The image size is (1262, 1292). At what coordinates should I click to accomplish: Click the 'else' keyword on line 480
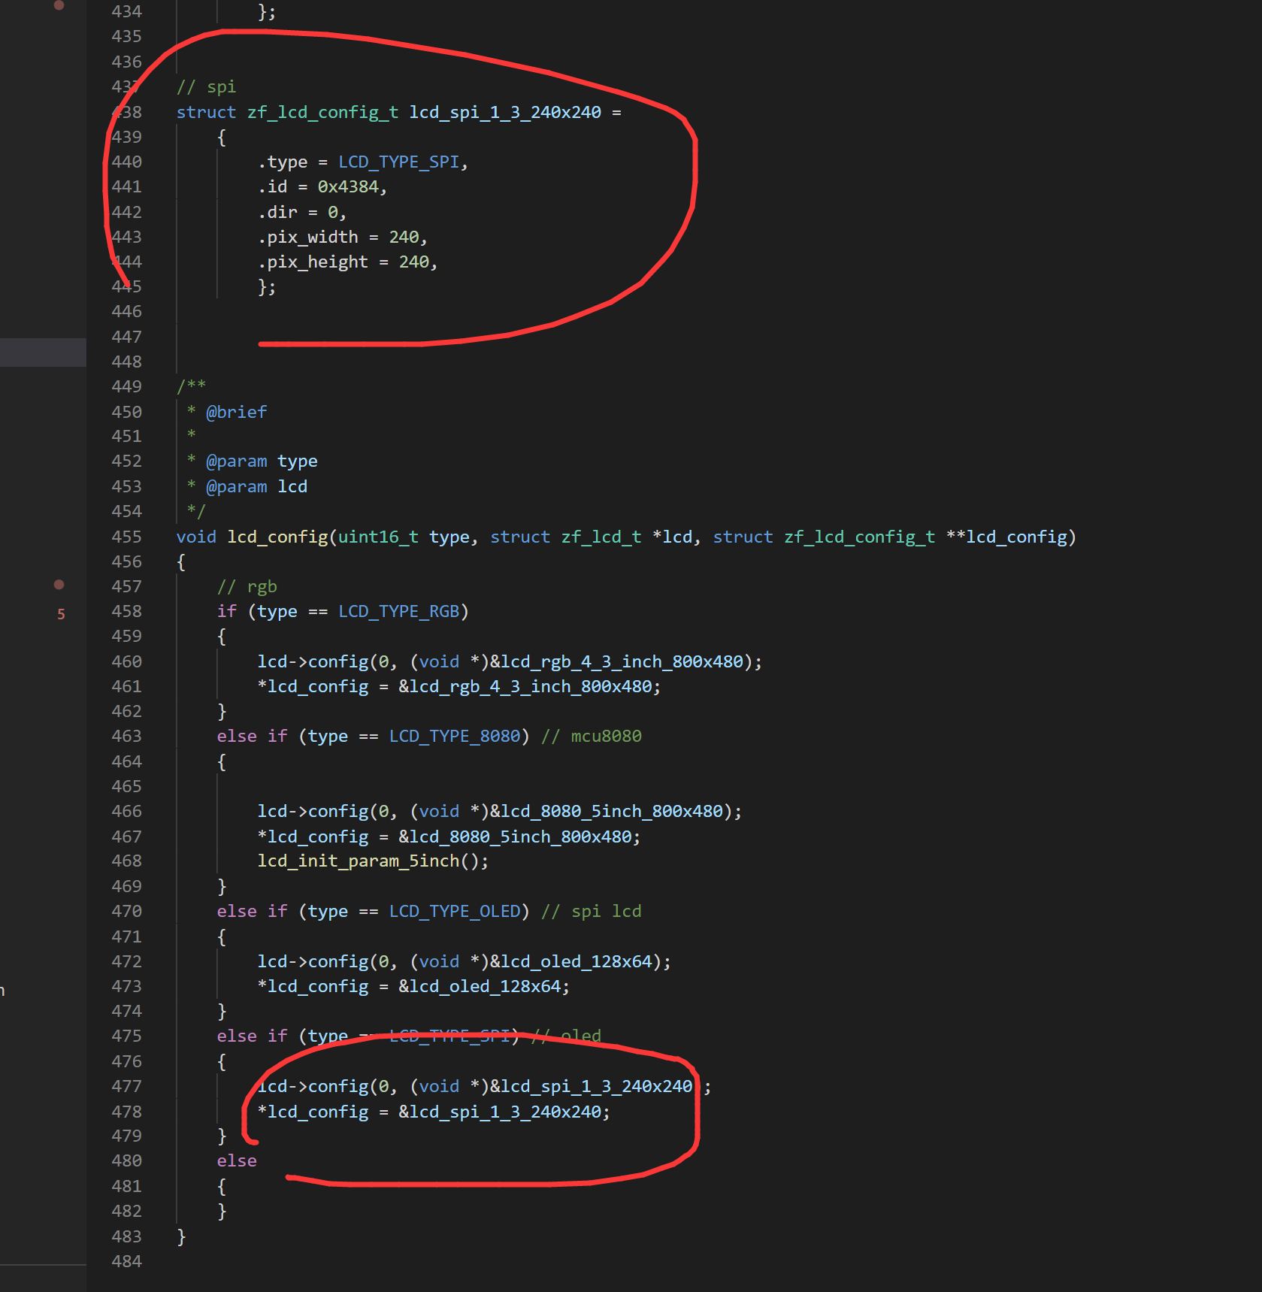click(237, 1161)
